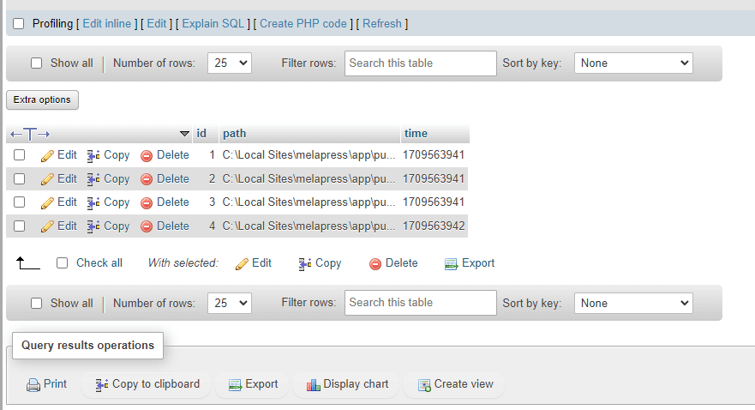Screen dimensions: 755x410
Task: Open the bottom Number of rows dropdown
Action: coord(230,303)
